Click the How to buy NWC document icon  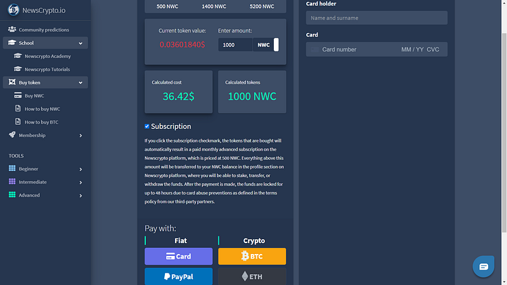coord(18,109)
